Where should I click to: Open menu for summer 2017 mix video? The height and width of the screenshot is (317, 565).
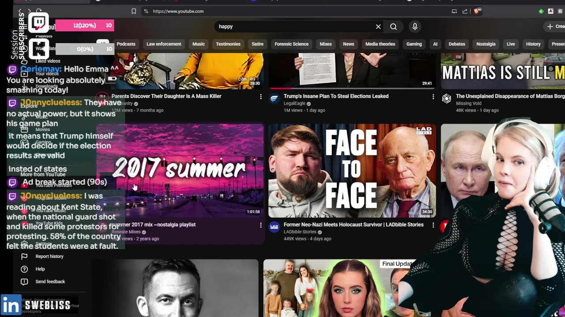(x=261, y=225)
